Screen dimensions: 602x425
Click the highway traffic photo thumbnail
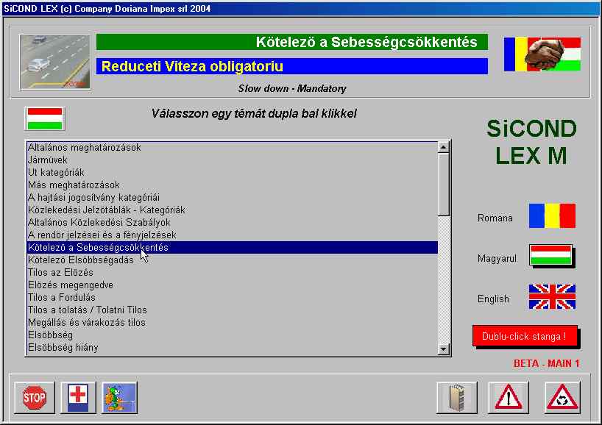[x=55, y=62]
